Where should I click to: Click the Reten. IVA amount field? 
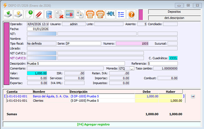pyautogui.click(x=119, y=73)
